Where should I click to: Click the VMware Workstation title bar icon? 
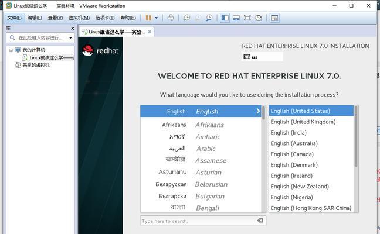click(9, 6)
